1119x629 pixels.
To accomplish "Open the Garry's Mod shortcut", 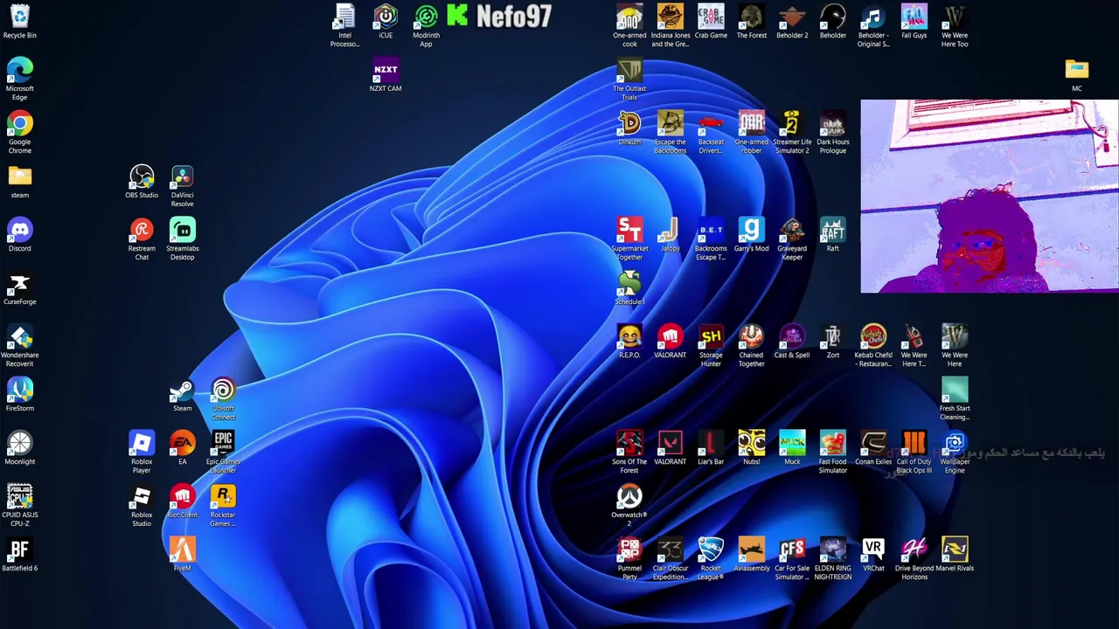I will [x=751, y=235].
